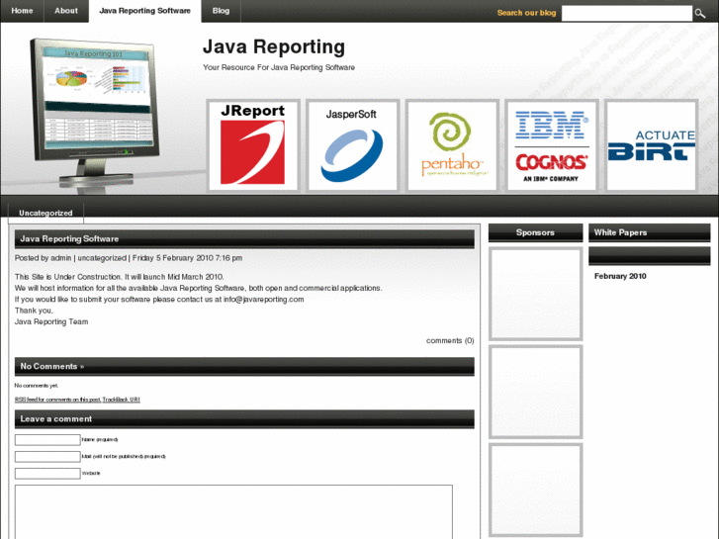Click the second empty sponsor box

pos(536,392)
